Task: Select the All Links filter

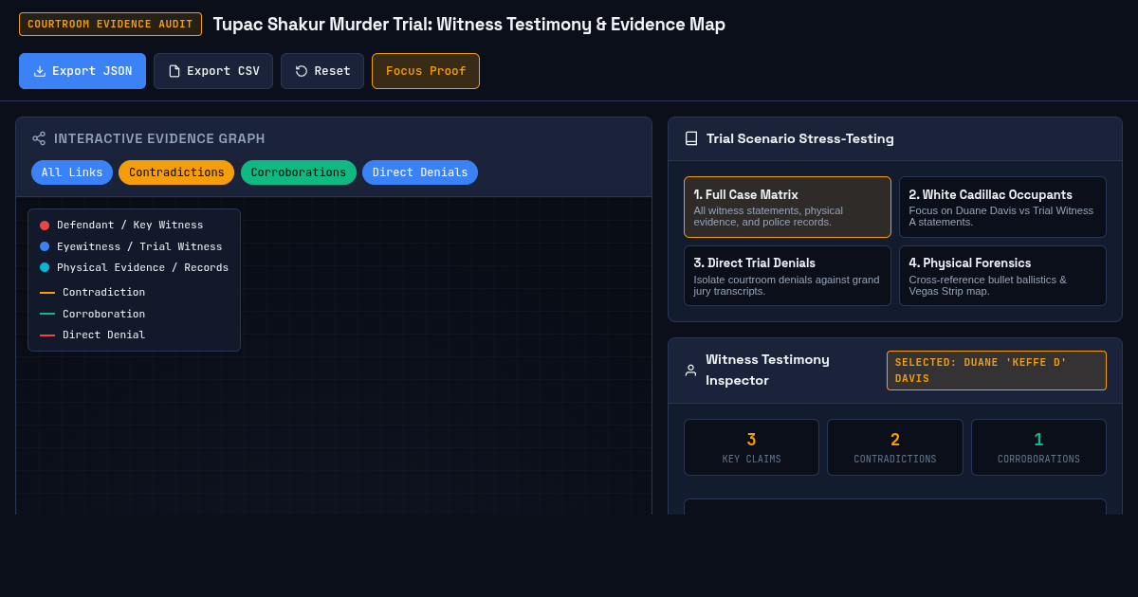Action: 72,172
